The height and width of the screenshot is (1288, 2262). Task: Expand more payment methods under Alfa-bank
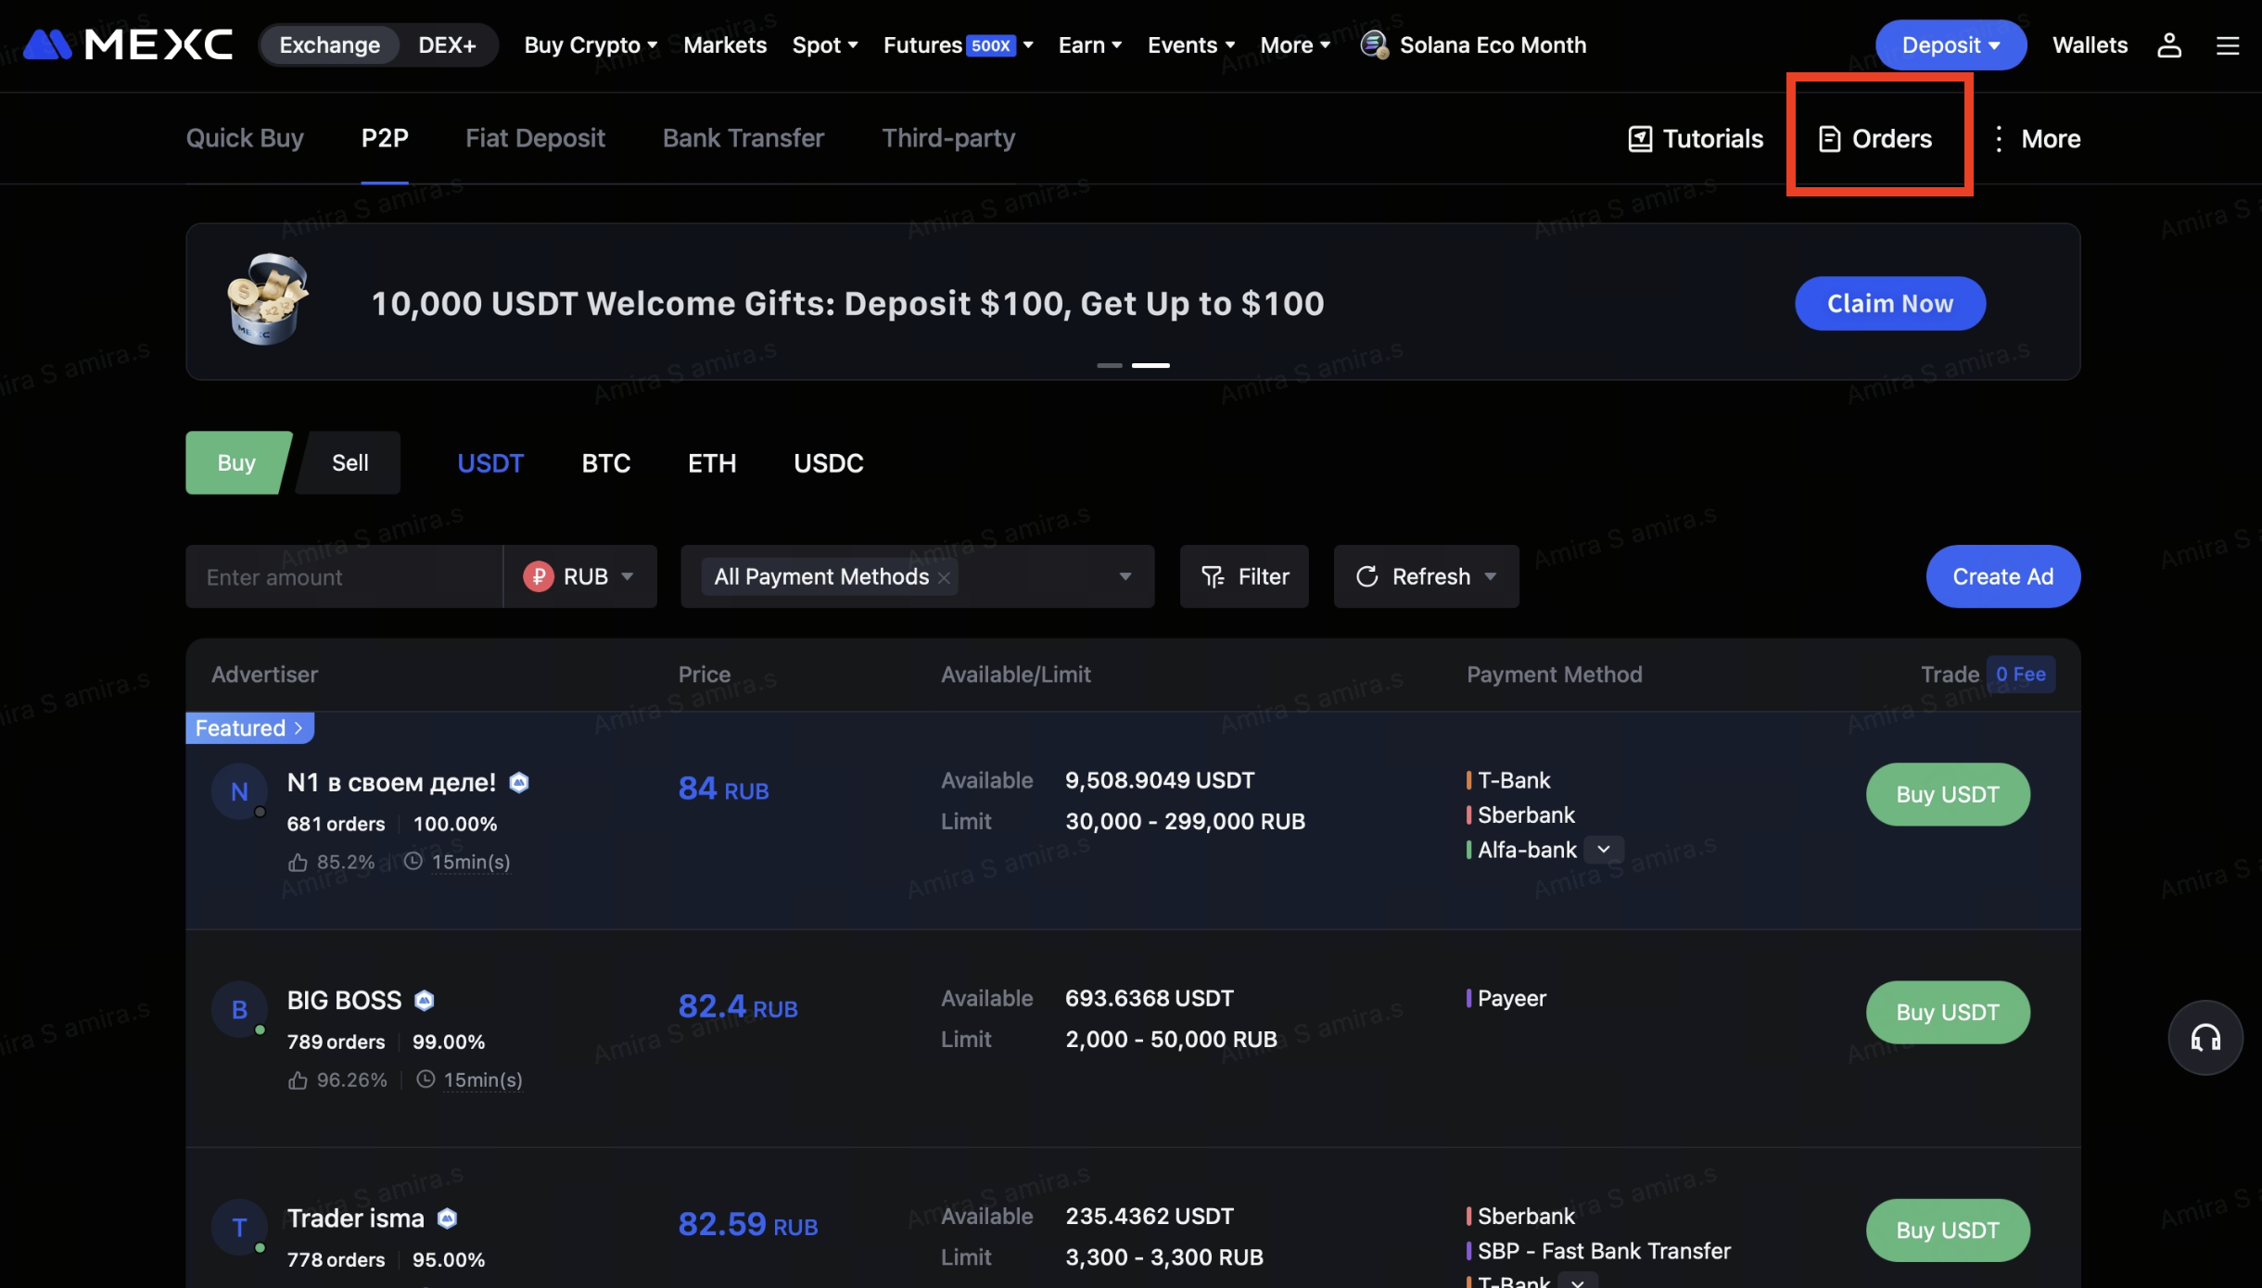(x=1603, y=850)
